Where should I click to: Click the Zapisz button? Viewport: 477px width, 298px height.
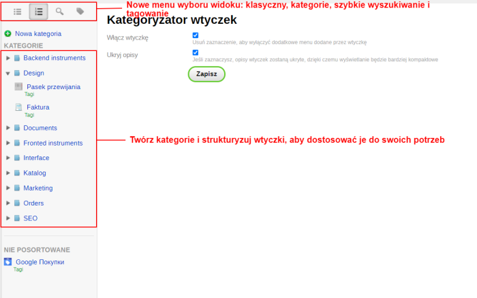point(206,74)
